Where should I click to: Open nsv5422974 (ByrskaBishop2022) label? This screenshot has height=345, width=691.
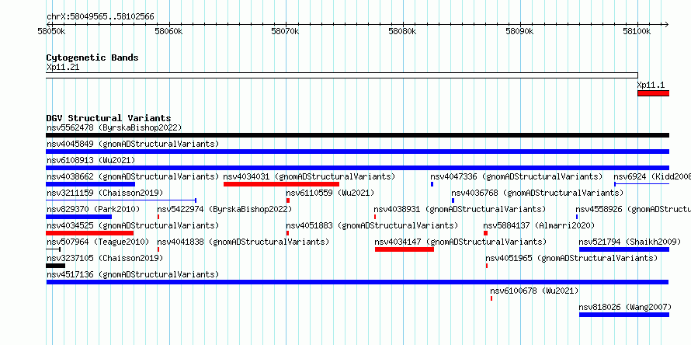click(x=224, y=210)
